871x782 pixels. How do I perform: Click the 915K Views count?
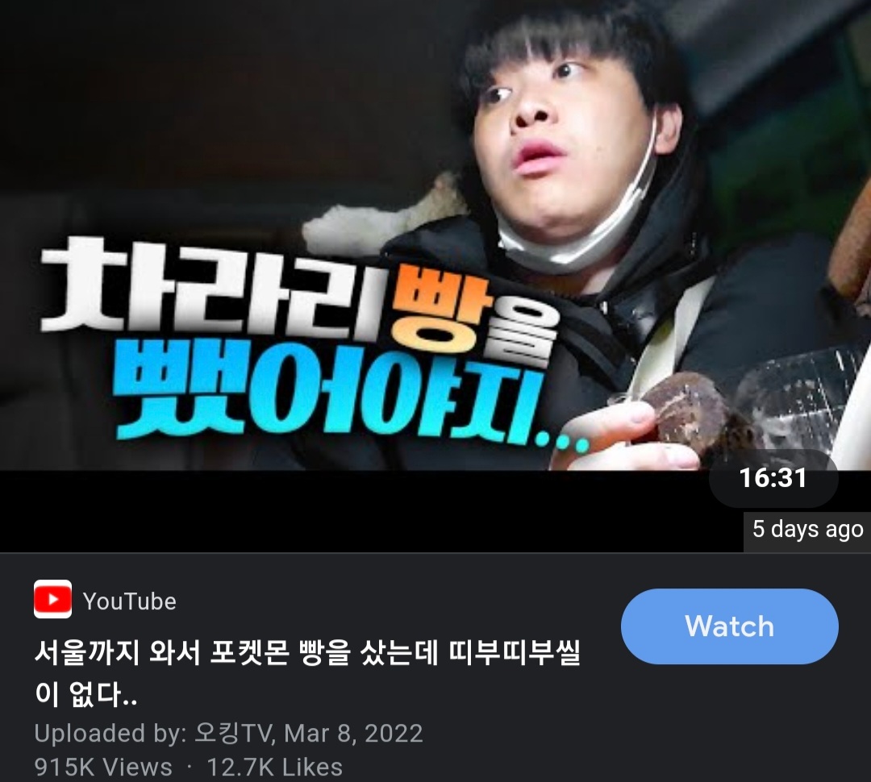click(x=103, y=767)
